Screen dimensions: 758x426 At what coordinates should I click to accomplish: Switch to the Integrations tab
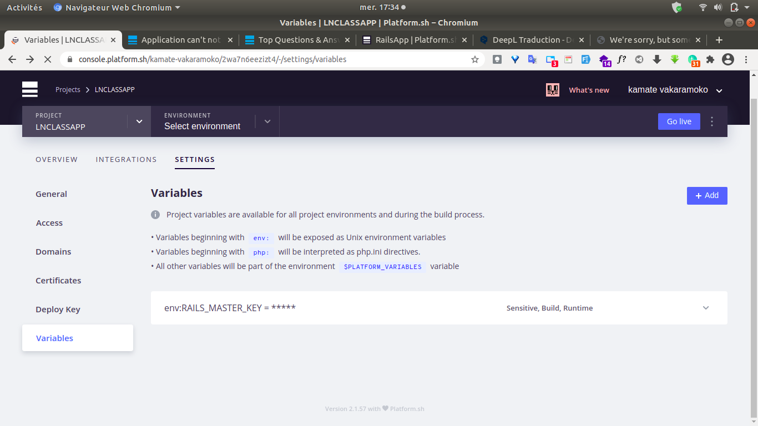[126, 160]
